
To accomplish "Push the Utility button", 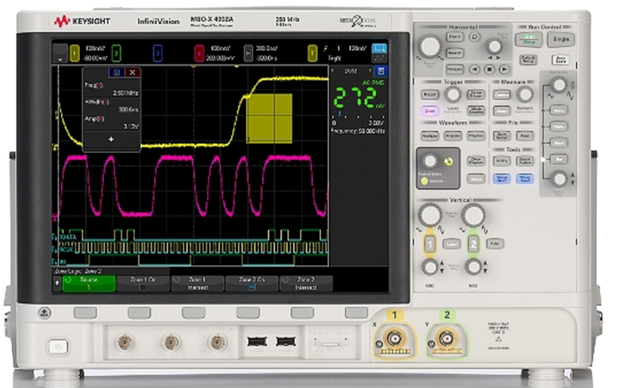I will coord(501,161).
